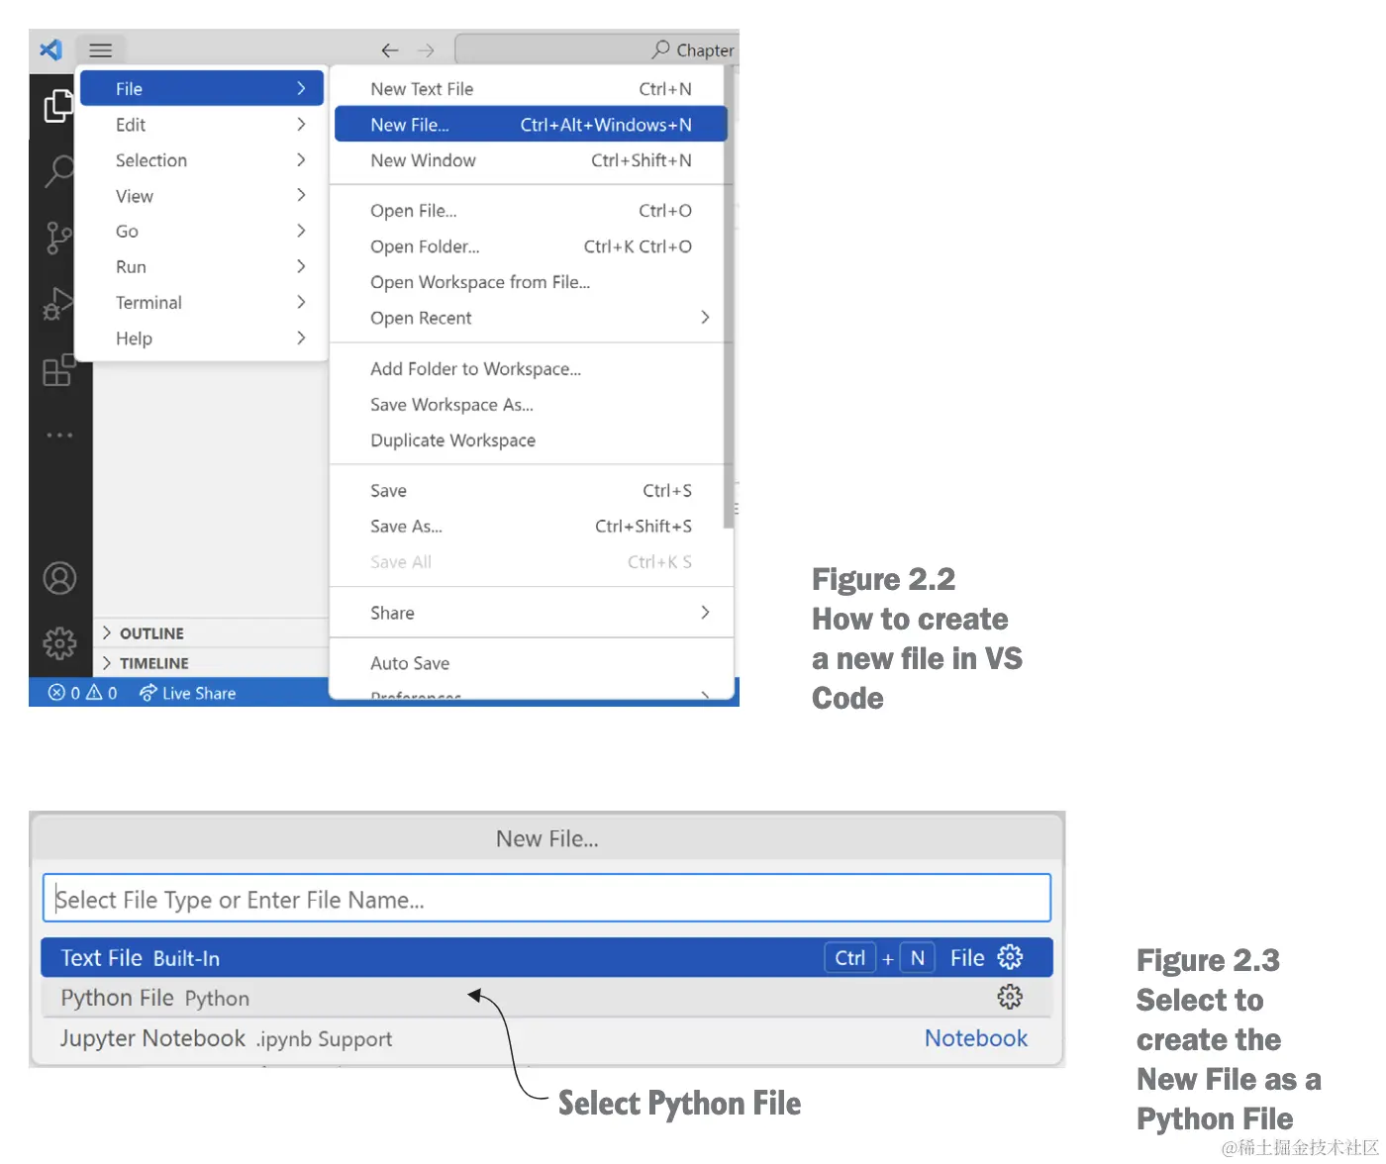Screen dimensions: 1386x1164
Task: Choose New File... menu entry
Action: coord(531,125)
